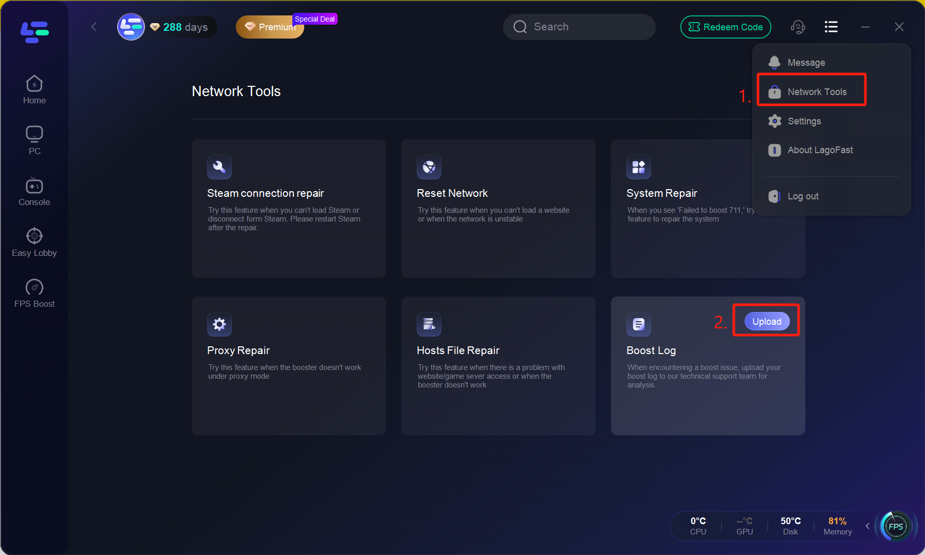Select Easy Lobby in the sidebar

[x=34, y=242]
